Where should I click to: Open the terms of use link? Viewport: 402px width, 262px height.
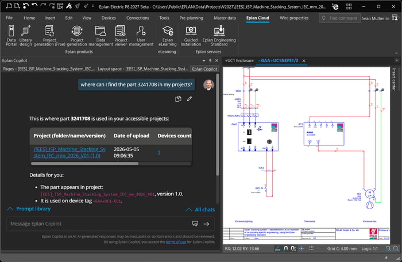[x=176, y=242]
